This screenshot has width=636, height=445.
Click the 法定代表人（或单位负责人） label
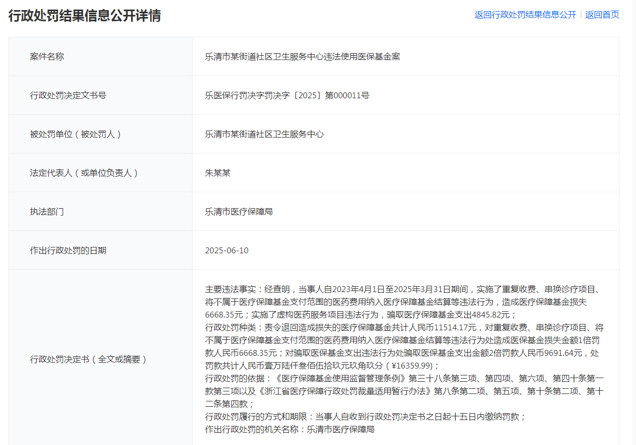(84, 173)
